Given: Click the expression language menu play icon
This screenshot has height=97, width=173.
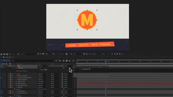Looking at the screenshot, I should coord(46,70).
